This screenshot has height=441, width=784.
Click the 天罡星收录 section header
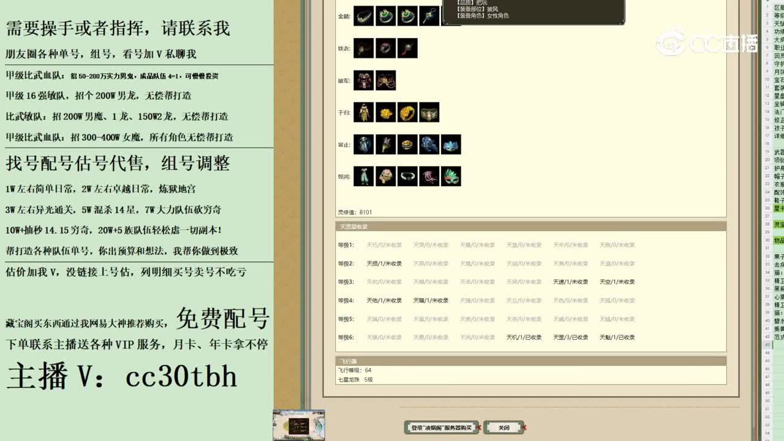point(531,227)
